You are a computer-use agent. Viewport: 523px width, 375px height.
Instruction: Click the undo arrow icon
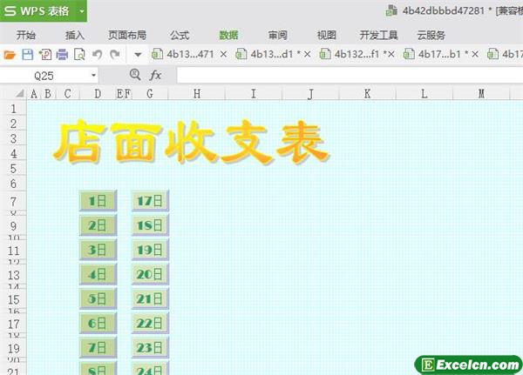(x=97, y=54)
